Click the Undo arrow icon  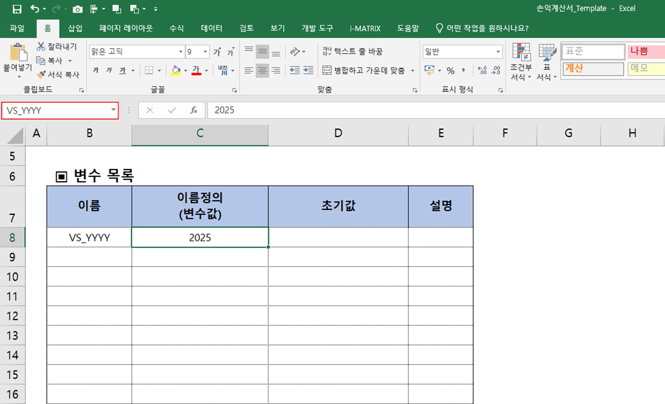tap(35, 9)
